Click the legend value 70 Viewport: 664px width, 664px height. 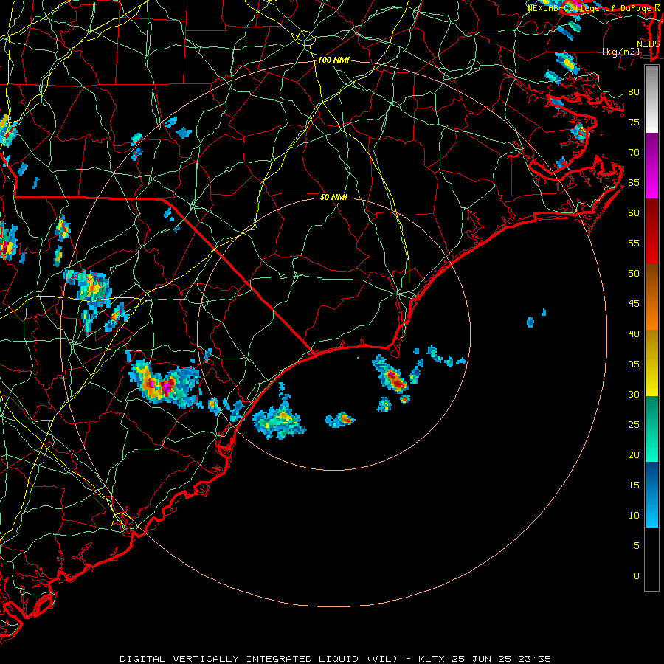click(634, 153)
